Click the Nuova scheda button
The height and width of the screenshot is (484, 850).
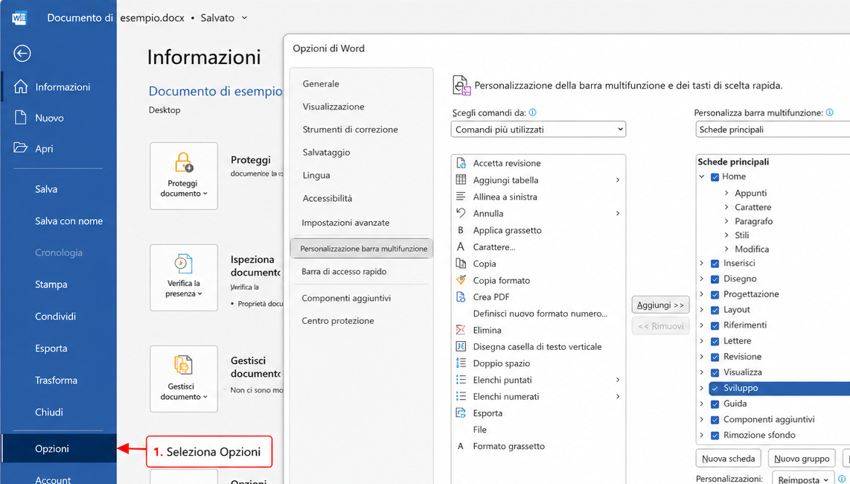coord(728,459)
